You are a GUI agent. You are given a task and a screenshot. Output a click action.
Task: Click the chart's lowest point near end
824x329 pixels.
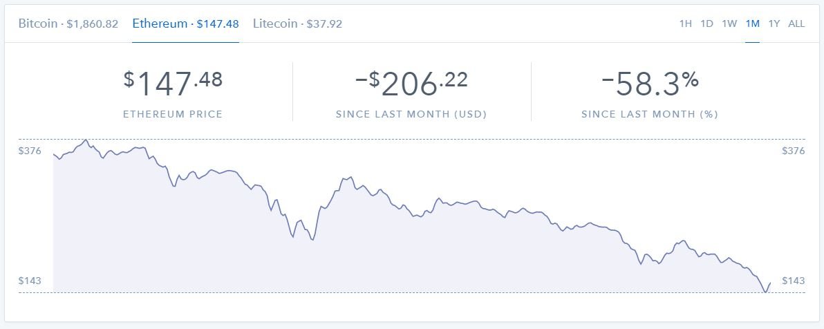(x=766, y=292)
